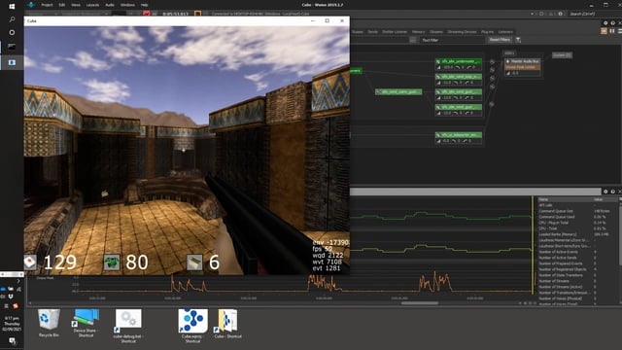Open the Windows Start menu
The height and width of the screenshot is (350, 622).
pyautogui.click(x=12, y=7)
